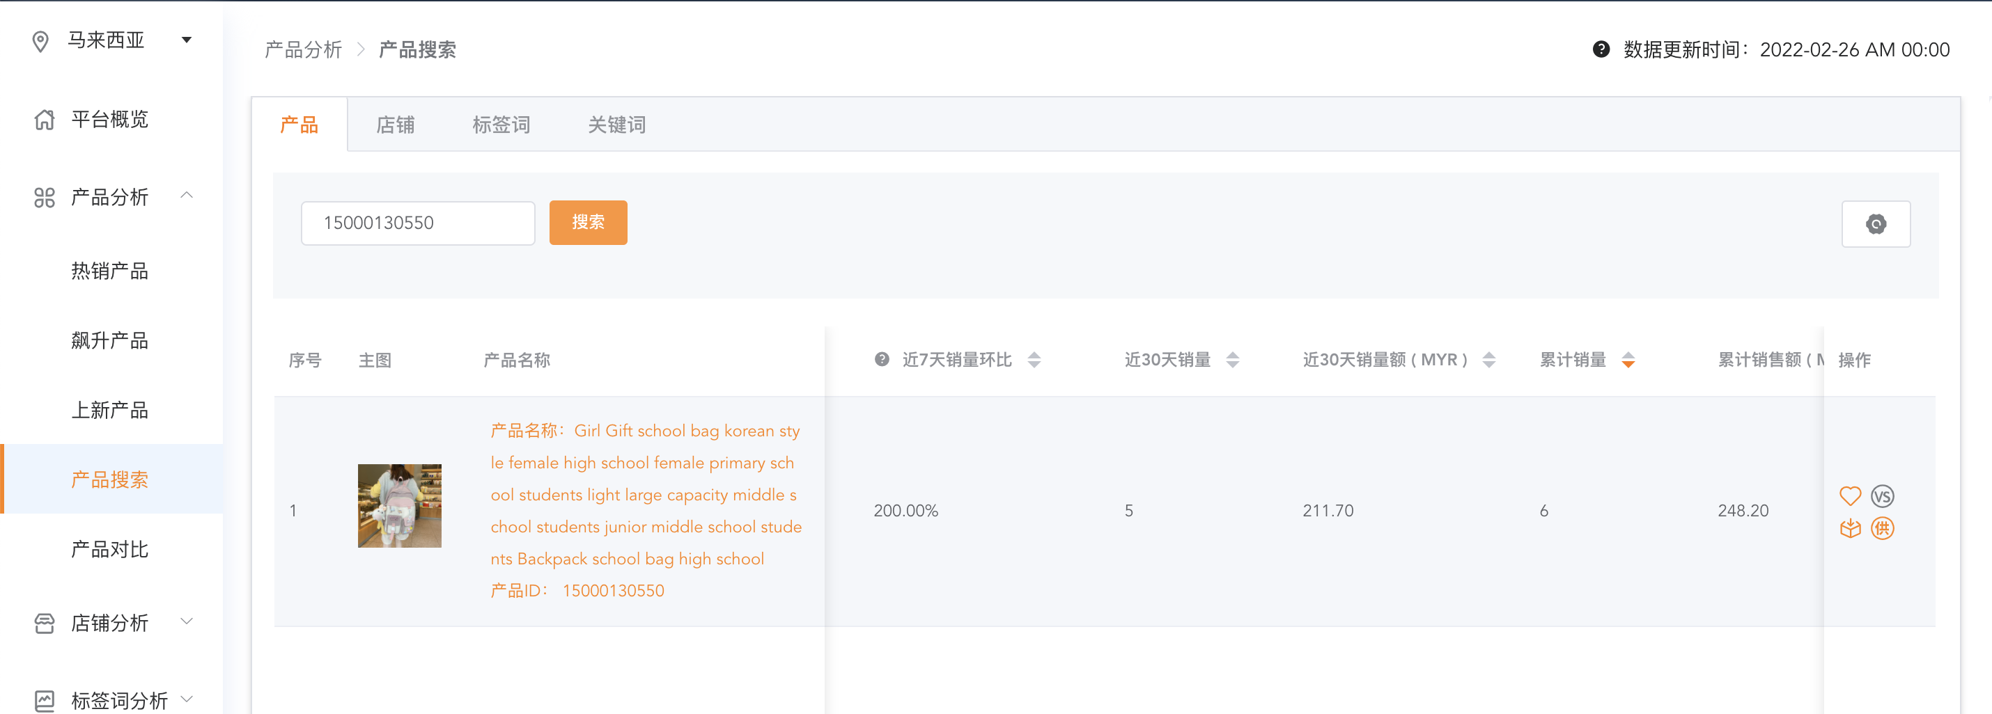The height and width of the screenshot is (714, 1992).
Task: Click 产品分析 in the breadcrumb
Action: 303,50
